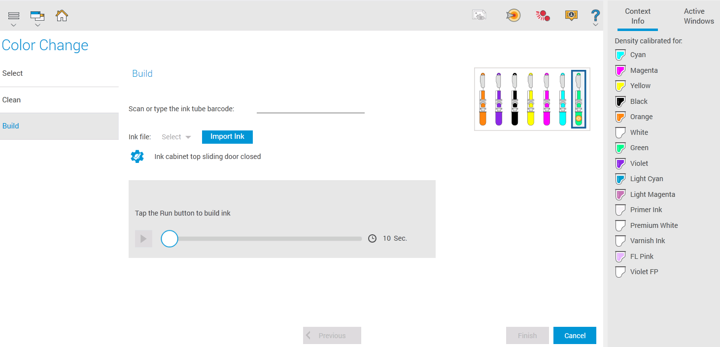The width and height of the screenshot is (720, 347).
Task: Click the windows switcher icon in the toolbar
Action: coord(37,14)
